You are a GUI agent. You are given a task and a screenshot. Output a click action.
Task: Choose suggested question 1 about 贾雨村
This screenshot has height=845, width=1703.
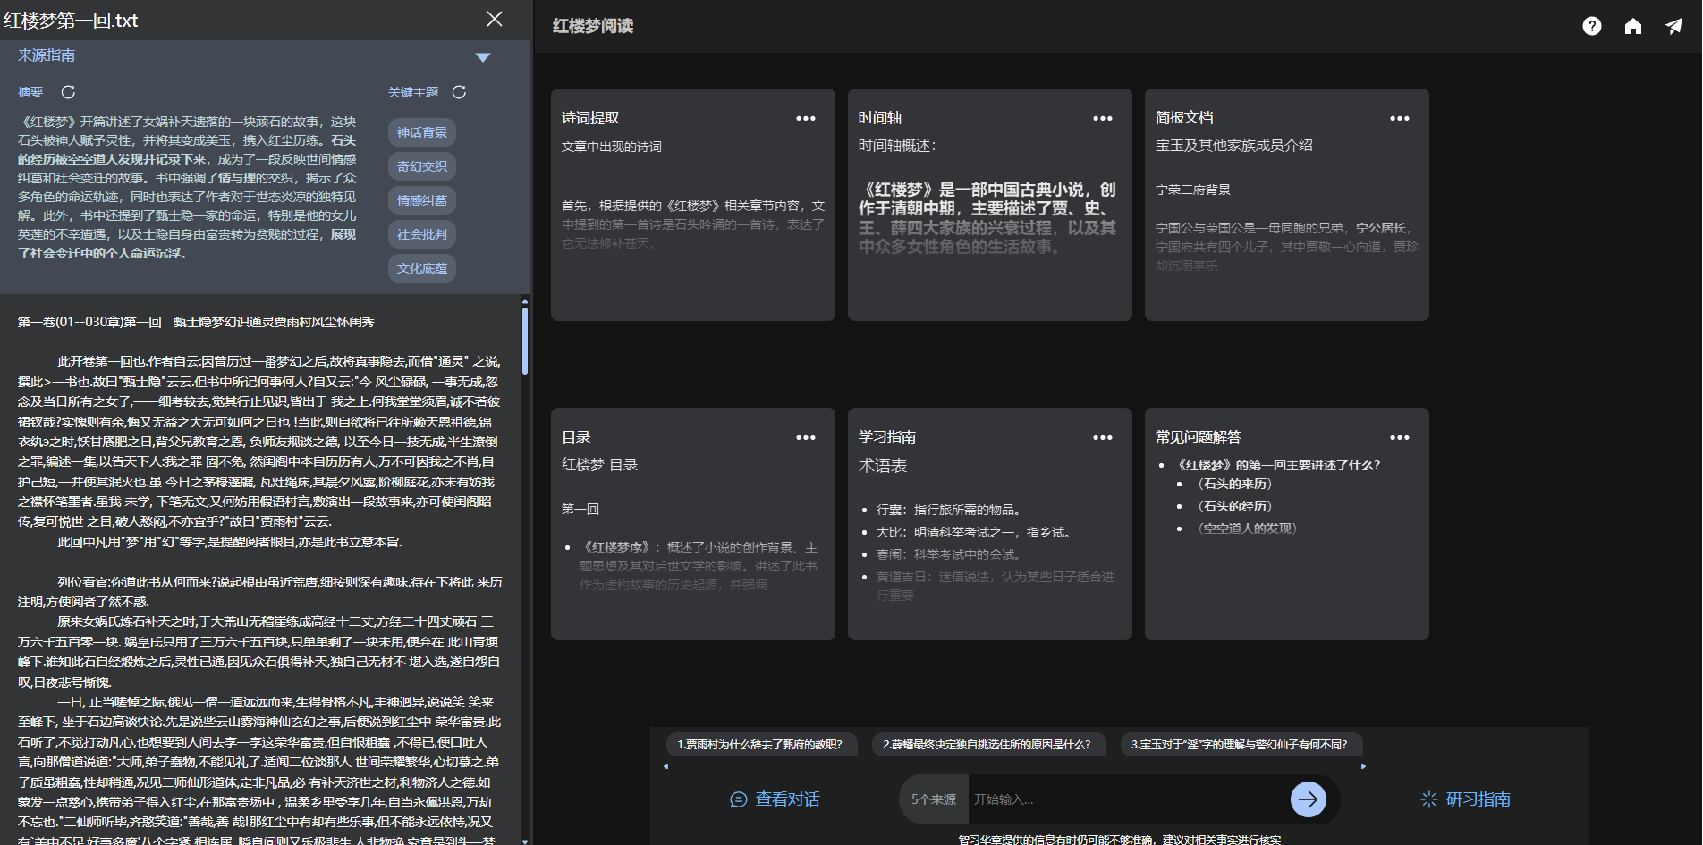coord(760,745)
